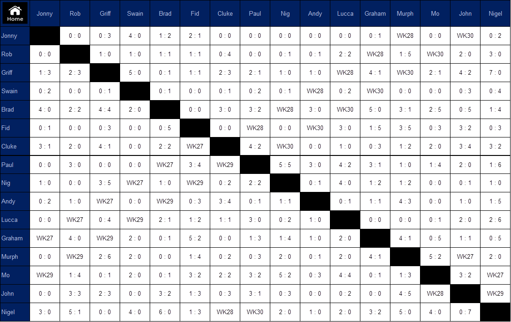
Task: Select the Rob column header
Action: 75,13
